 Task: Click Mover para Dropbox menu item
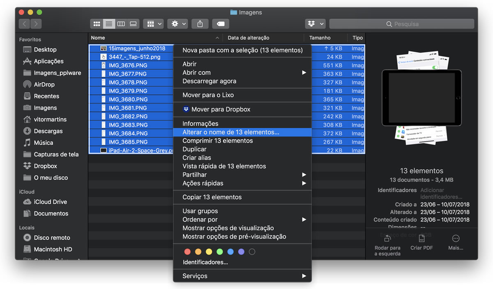pos(221,109)
